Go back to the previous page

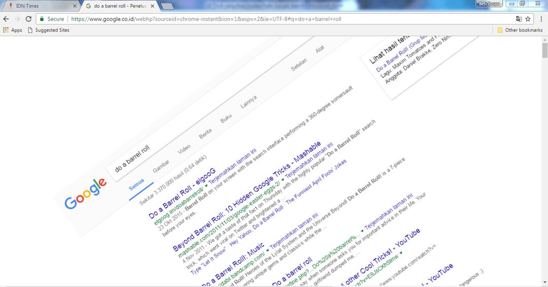6,19
